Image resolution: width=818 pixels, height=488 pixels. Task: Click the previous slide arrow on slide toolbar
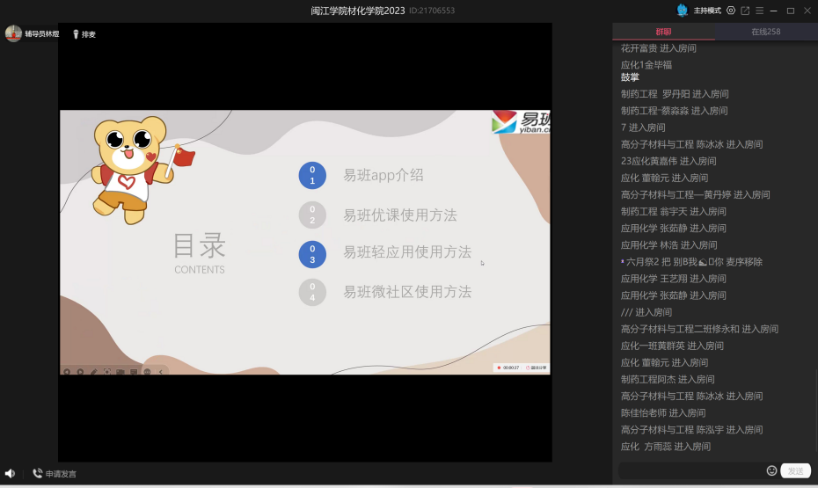tap(67, 372)
